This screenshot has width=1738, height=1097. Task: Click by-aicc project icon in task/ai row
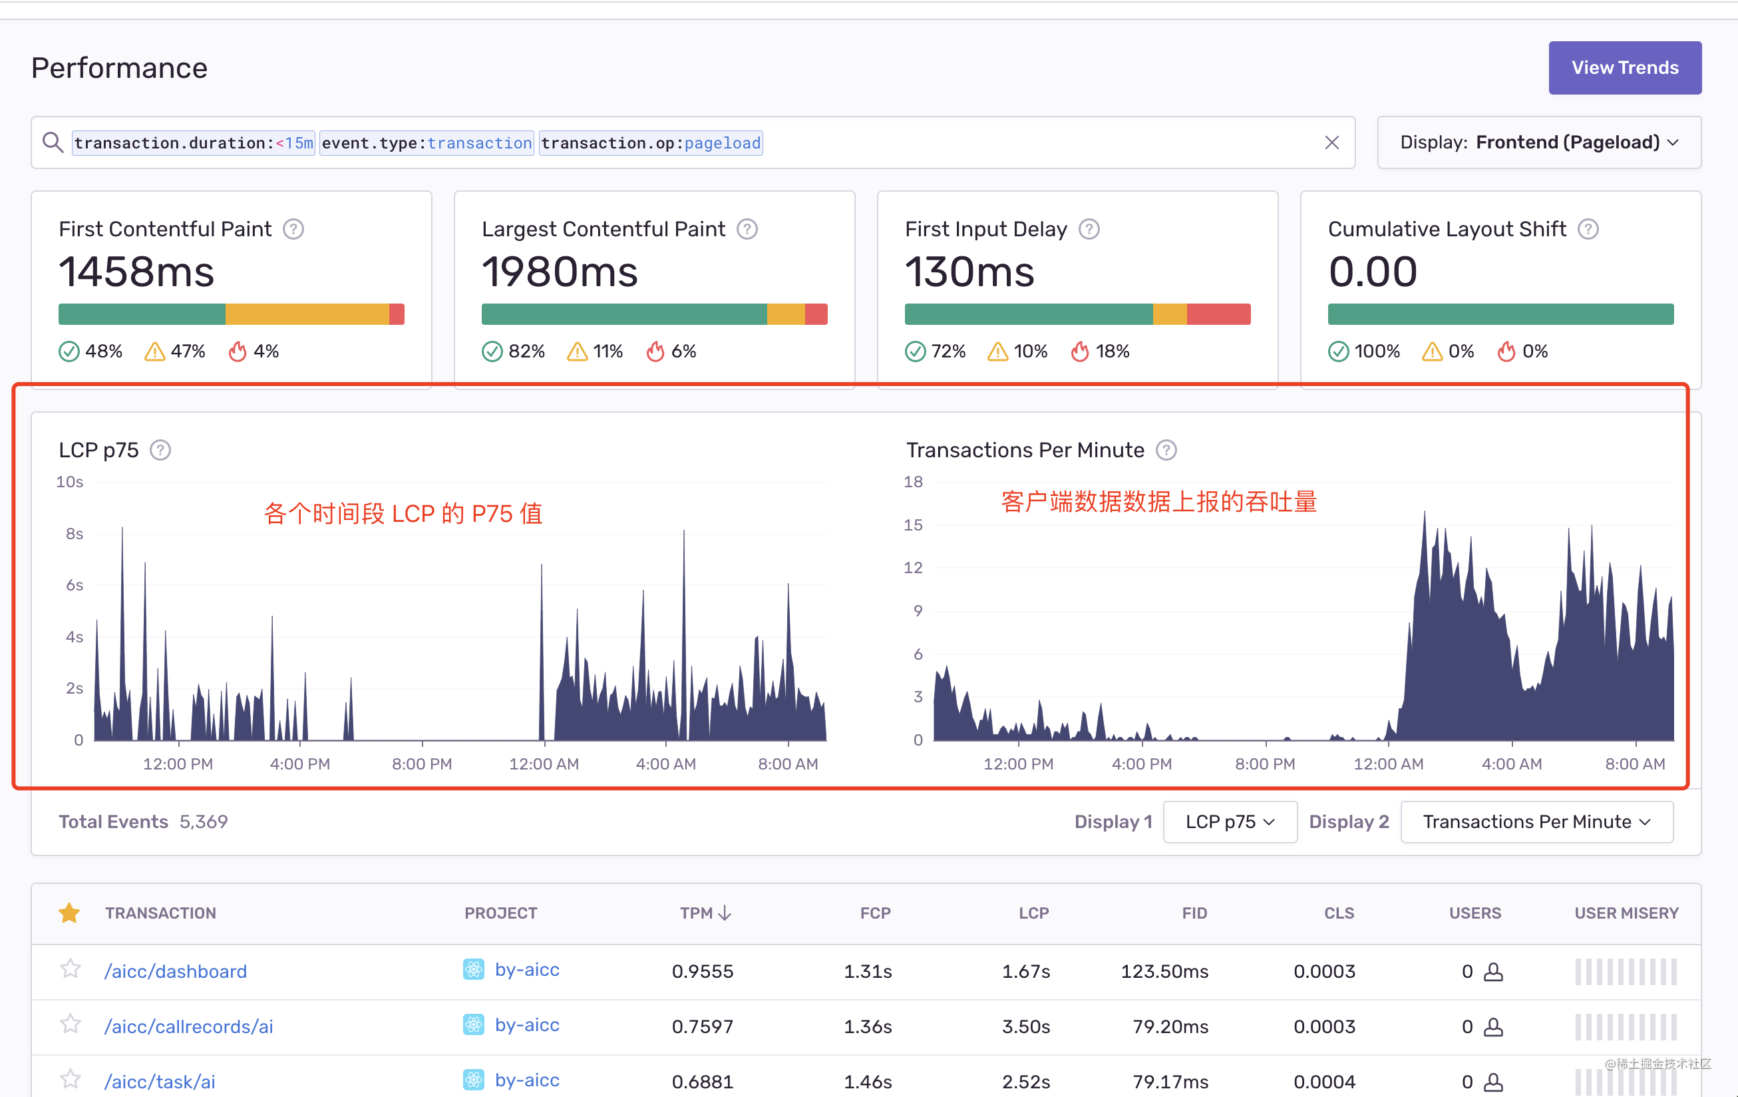pyautogui.click(x=474, y=1080)
